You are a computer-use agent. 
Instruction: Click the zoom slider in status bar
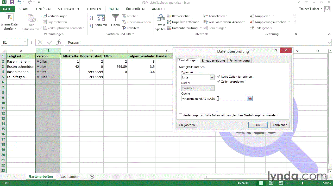(x=303, y=183)
